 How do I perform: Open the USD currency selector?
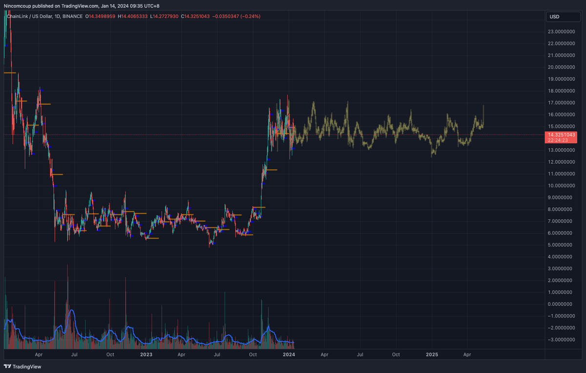563,17
